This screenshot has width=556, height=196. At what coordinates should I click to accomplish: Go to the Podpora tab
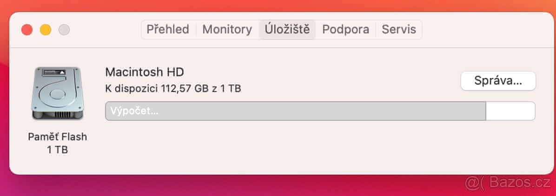click(x=345, y=30)
